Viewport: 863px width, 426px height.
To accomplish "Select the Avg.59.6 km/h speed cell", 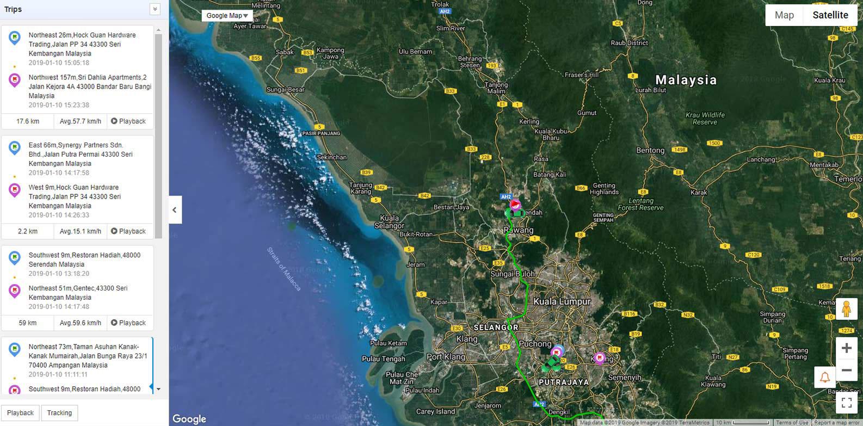I will click(81, 323).
